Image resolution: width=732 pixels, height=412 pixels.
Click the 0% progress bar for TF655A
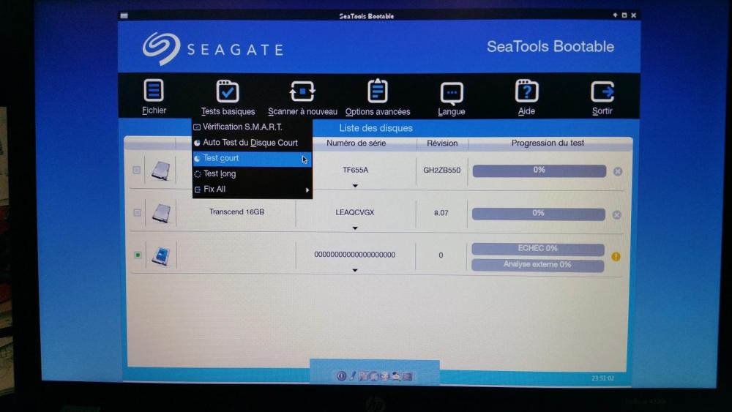tap(539, 171)
